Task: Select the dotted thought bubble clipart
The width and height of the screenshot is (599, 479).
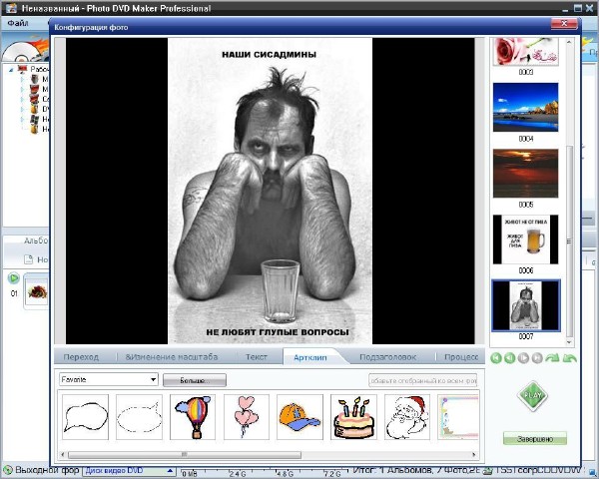Action: pos(138,416)
